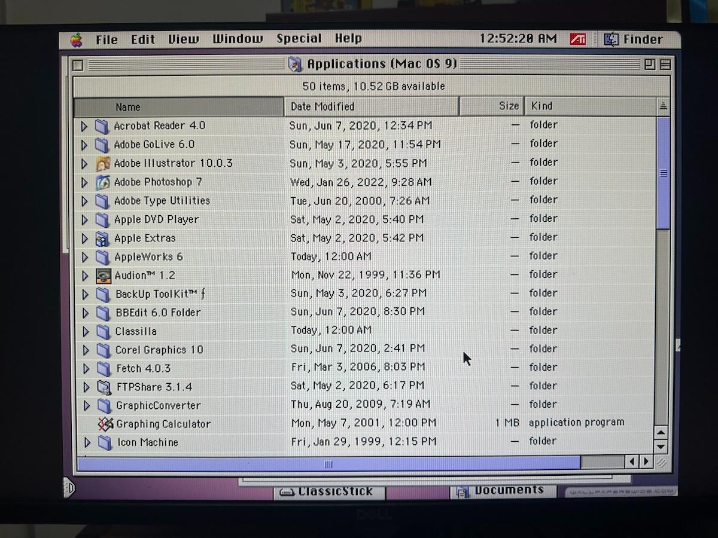The width and height of the screenshot is (718, 538).
Task: Select the Classilla folder icon
Action: pos(104,331)
